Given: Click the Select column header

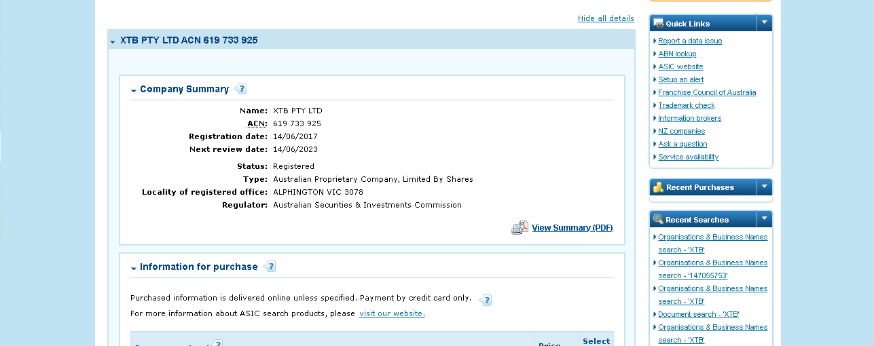Looking at the screenshot, I should [x=596, y=341].
